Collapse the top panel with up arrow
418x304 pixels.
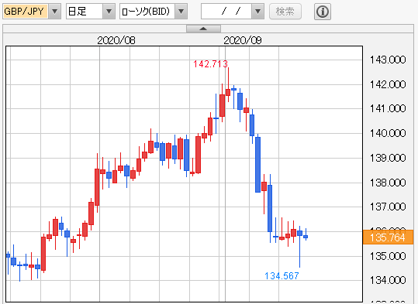pyautogui.click(x=203, y=29)
